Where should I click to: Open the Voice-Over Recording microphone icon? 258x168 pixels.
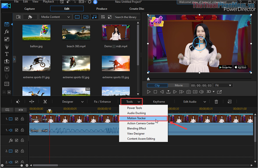click(x=7, y=76)
